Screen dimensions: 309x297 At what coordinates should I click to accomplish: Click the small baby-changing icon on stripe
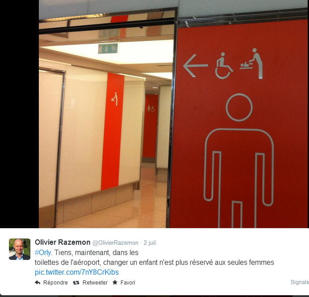[x=114, y=99]
